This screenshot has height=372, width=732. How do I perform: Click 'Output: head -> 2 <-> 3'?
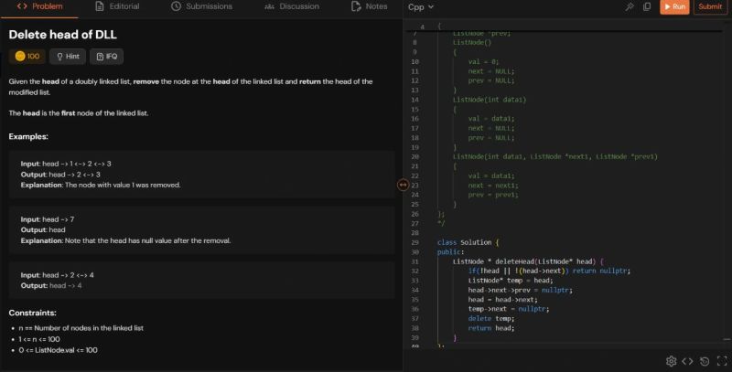(x=60, y=175)
